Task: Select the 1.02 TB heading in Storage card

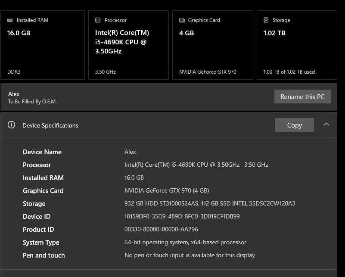Action: click(274, 33)
